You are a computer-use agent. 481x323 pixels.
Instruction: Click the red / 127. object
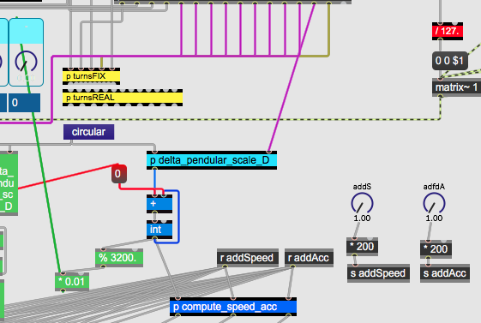pos(448,31)
